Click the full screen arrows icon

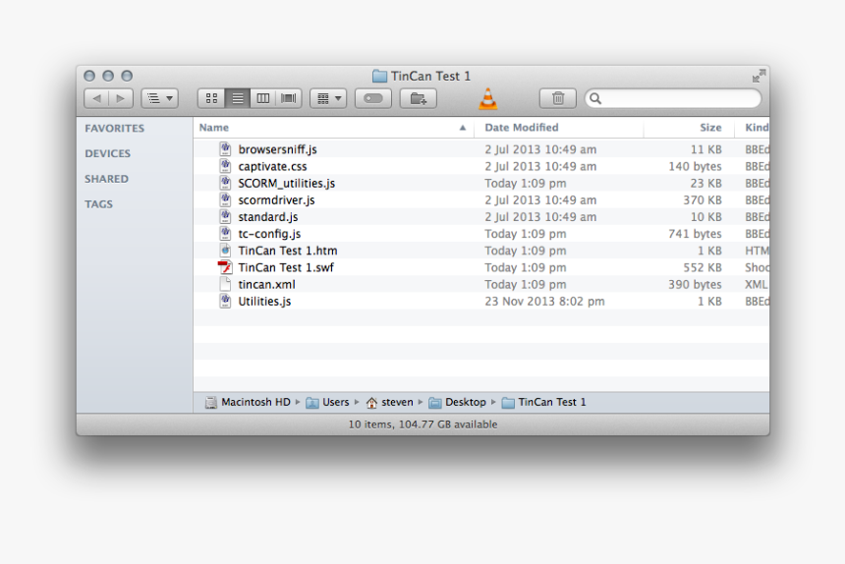759,76
